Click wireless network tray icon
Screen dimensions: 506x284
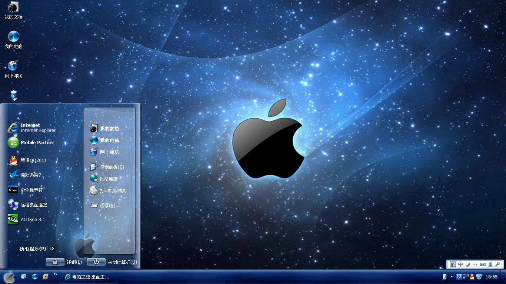pos(466,276)
